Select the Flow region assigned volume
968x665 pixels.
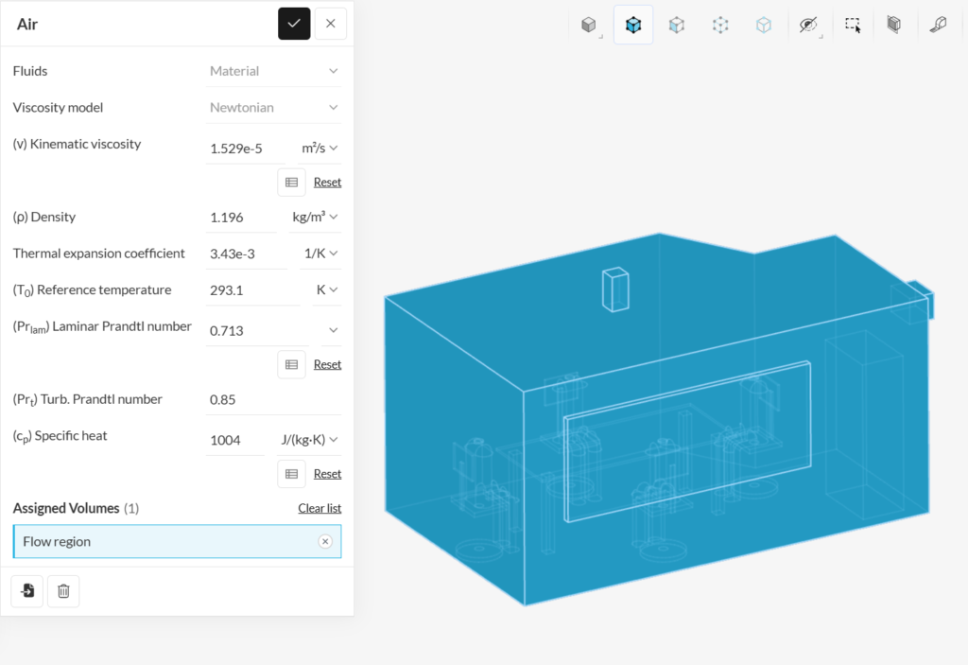tap(177, 541)
